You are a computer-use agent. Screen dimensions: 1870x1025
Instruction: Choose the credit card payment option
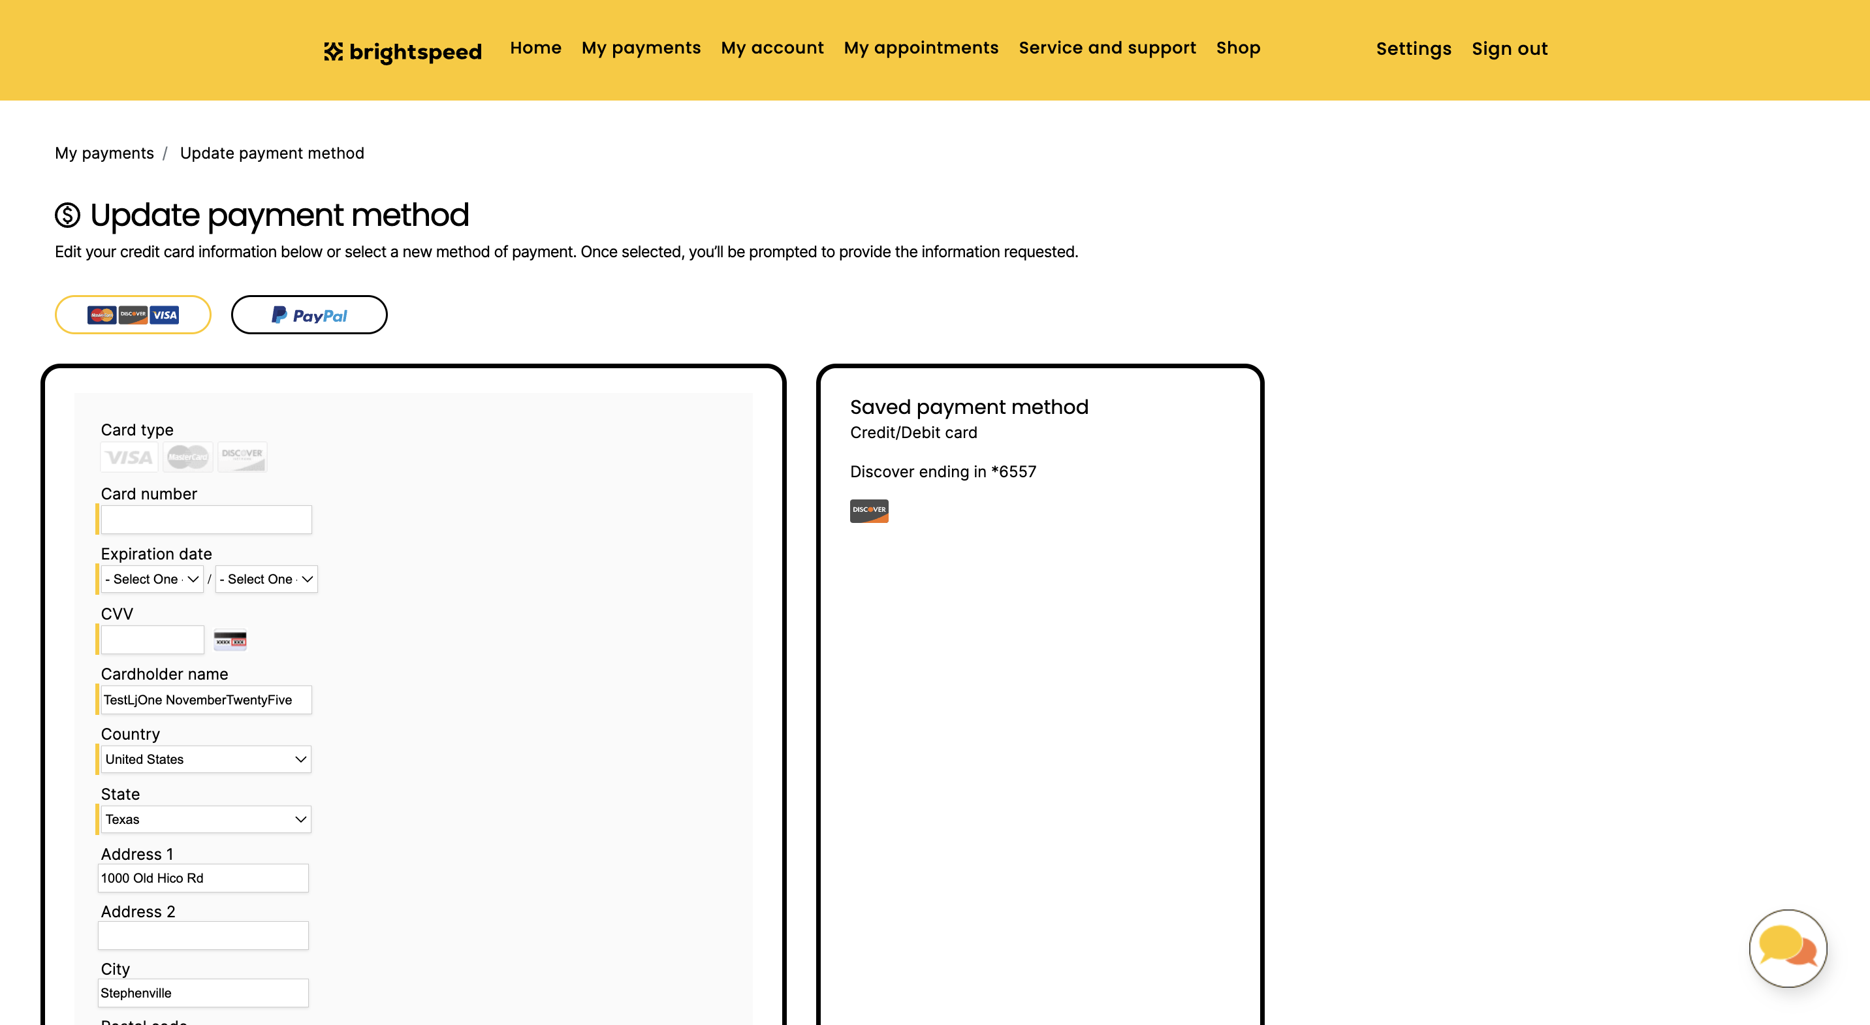tap(133, 314)
